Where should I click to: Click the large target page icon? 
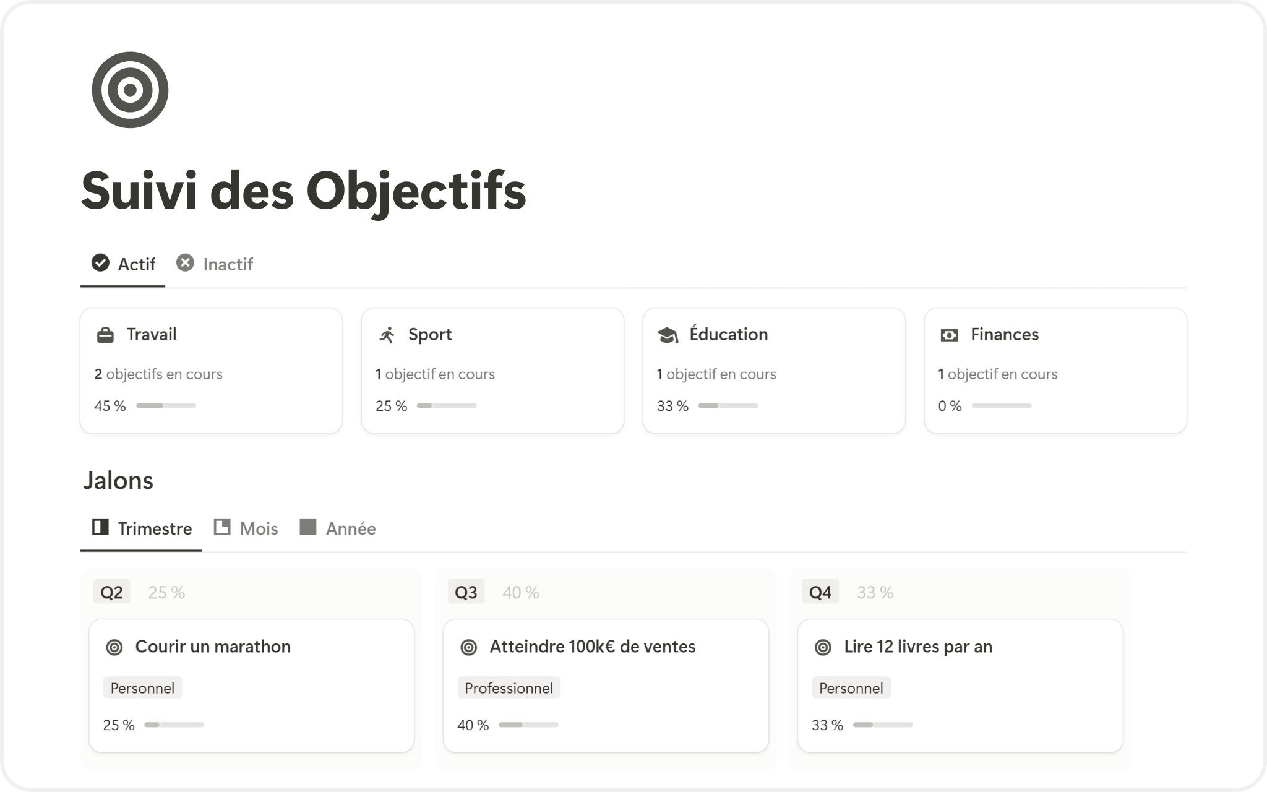click(130, 90)
